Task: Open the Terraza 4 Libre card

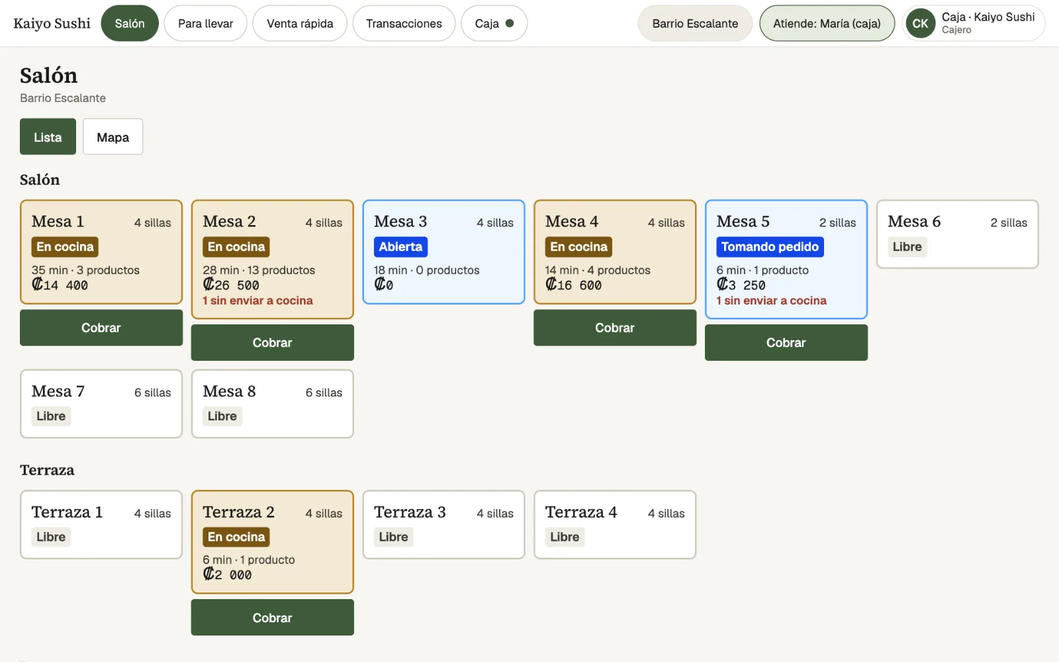Action: (x=615, y=524)
